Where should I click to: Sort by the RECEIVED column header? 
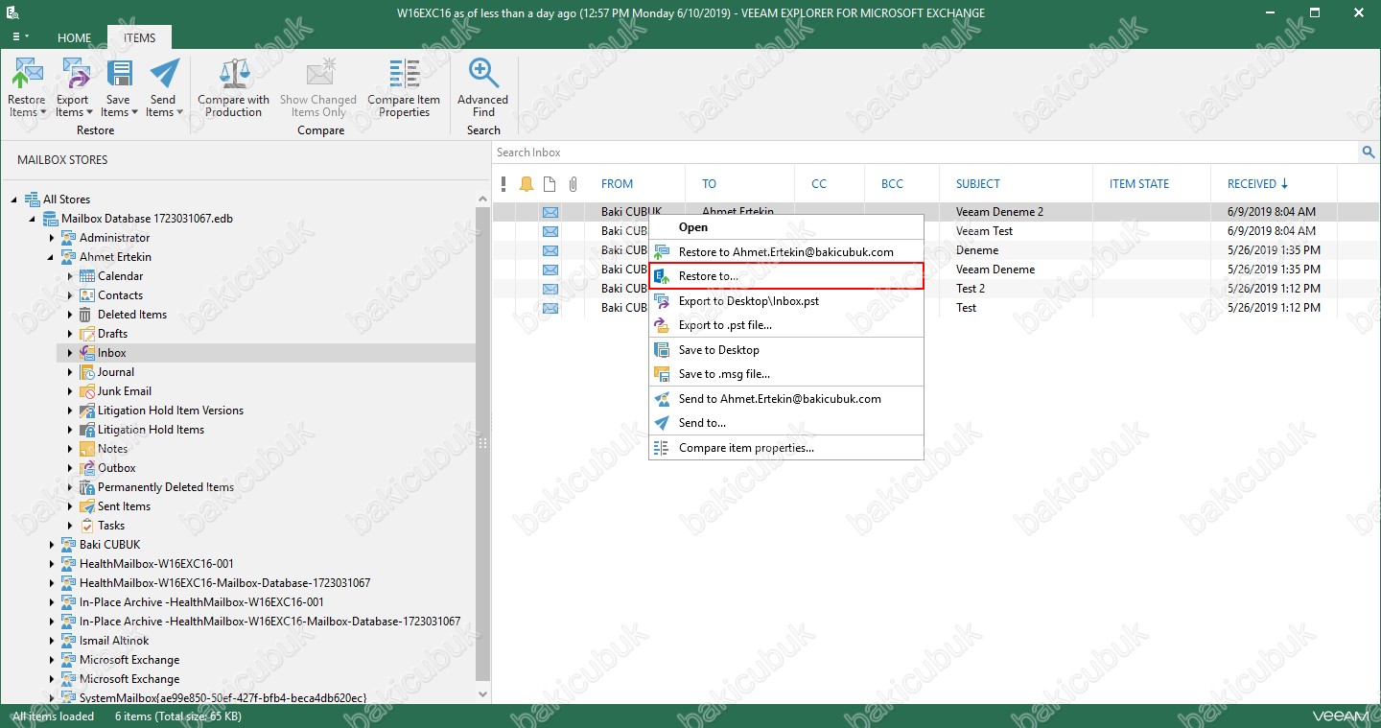click(x=1257, y=184)
